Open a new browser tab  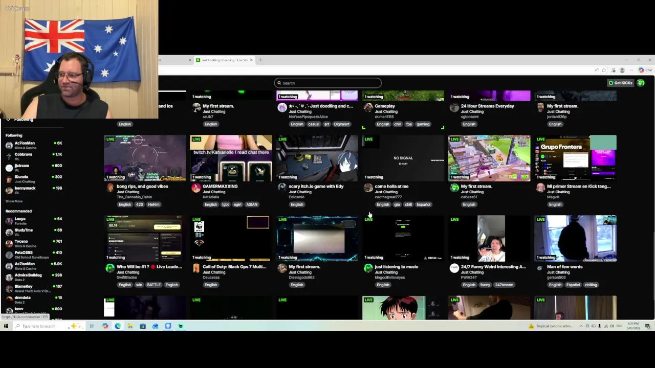tap(260, 60)
